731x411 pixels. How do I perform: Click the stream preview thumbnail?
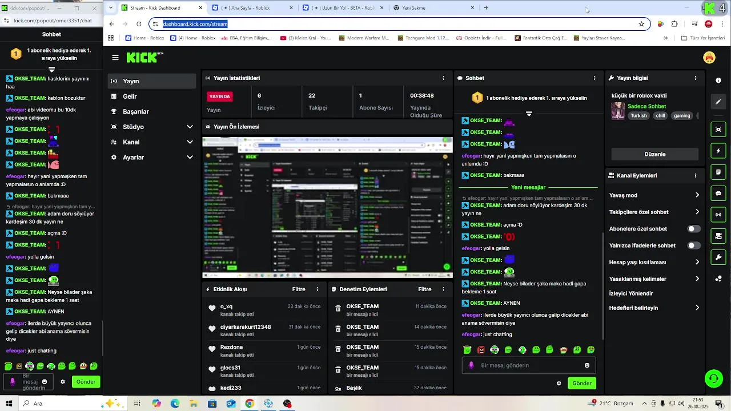328,207
